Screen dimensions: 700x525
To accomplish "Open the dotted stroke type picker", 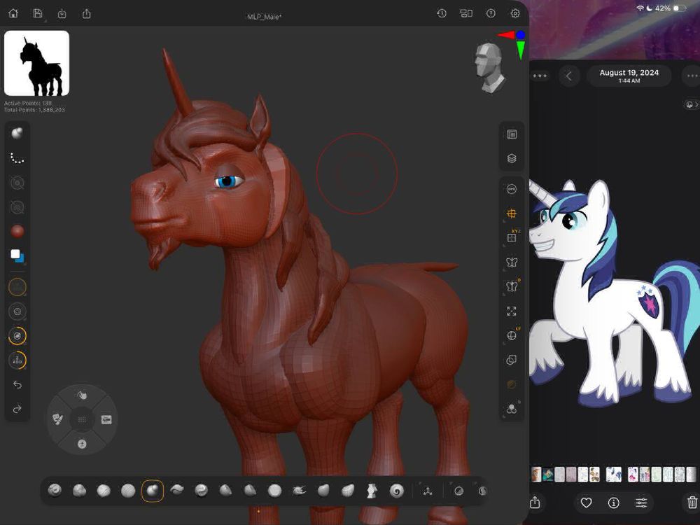I will [17, 158].
